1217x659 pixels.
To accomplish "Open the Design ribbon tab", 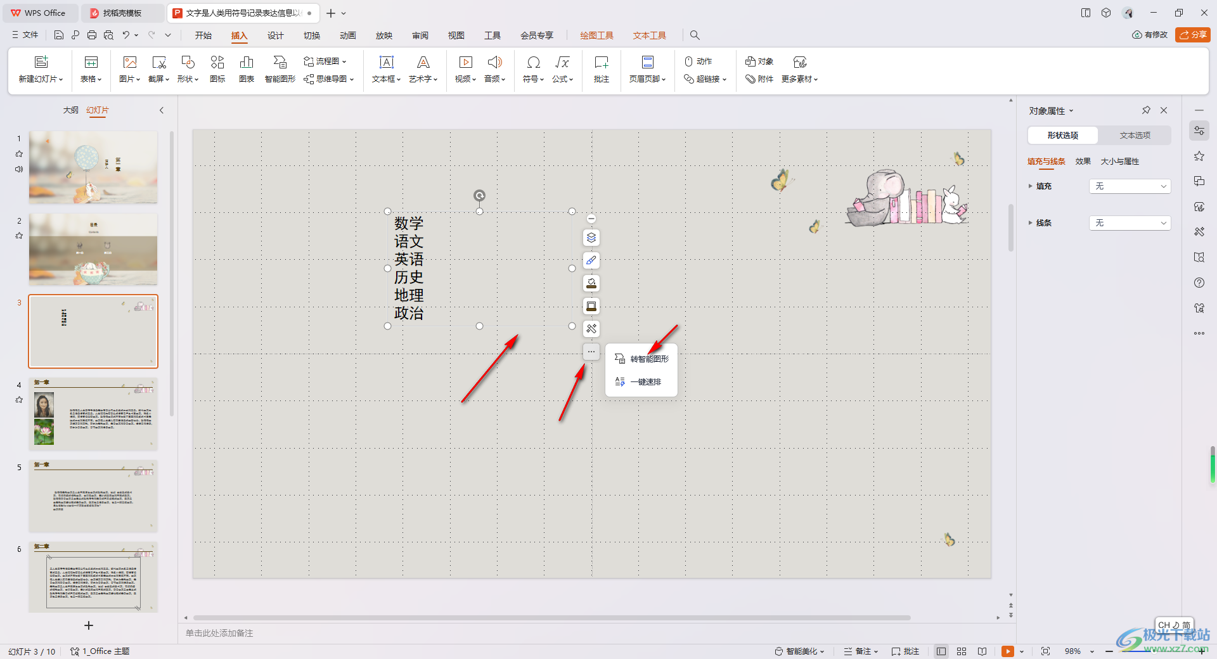I will (275, 35).
